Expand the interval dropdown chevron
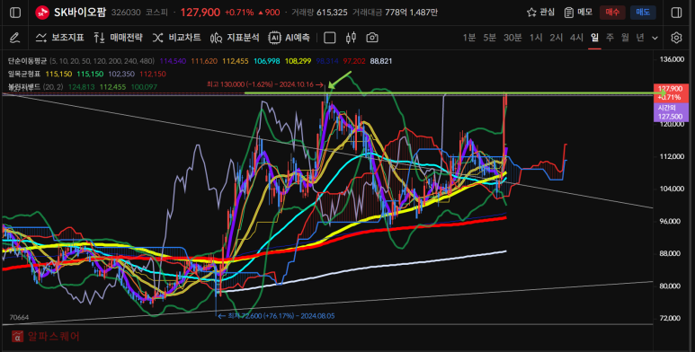The image size is (695, 352). [655, 39]
